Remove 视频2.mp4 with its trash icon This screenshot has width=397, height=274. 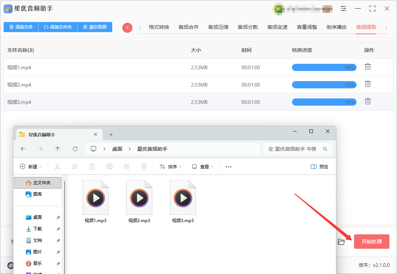[x=368, y=84]
